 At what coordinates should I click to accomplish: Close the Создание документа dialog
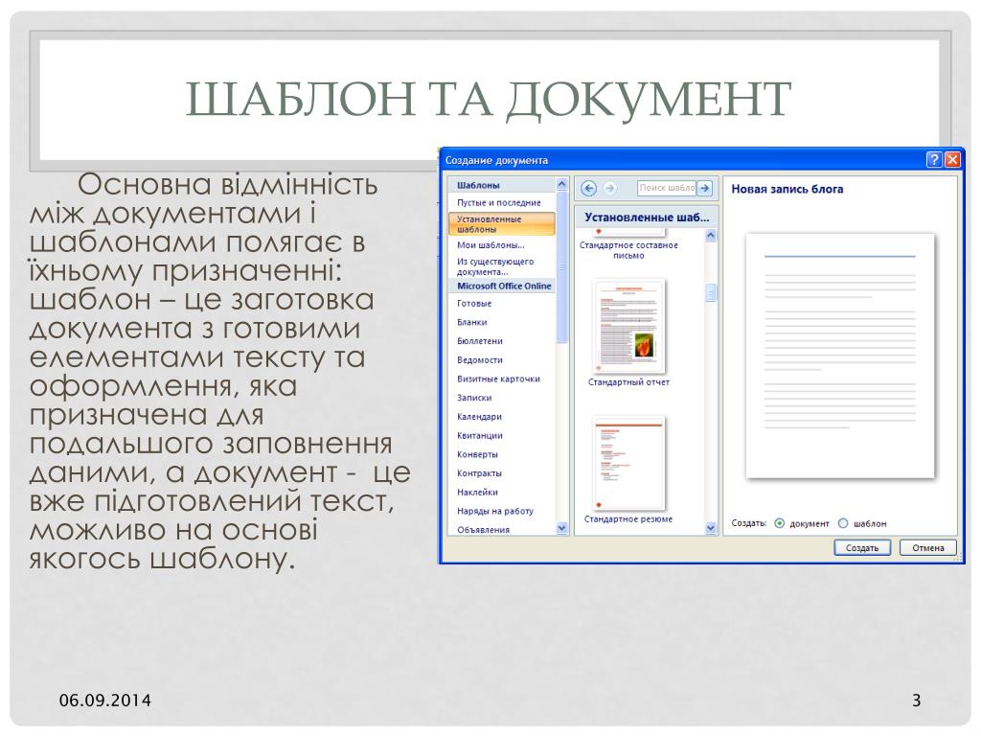[x=952, y=160]
